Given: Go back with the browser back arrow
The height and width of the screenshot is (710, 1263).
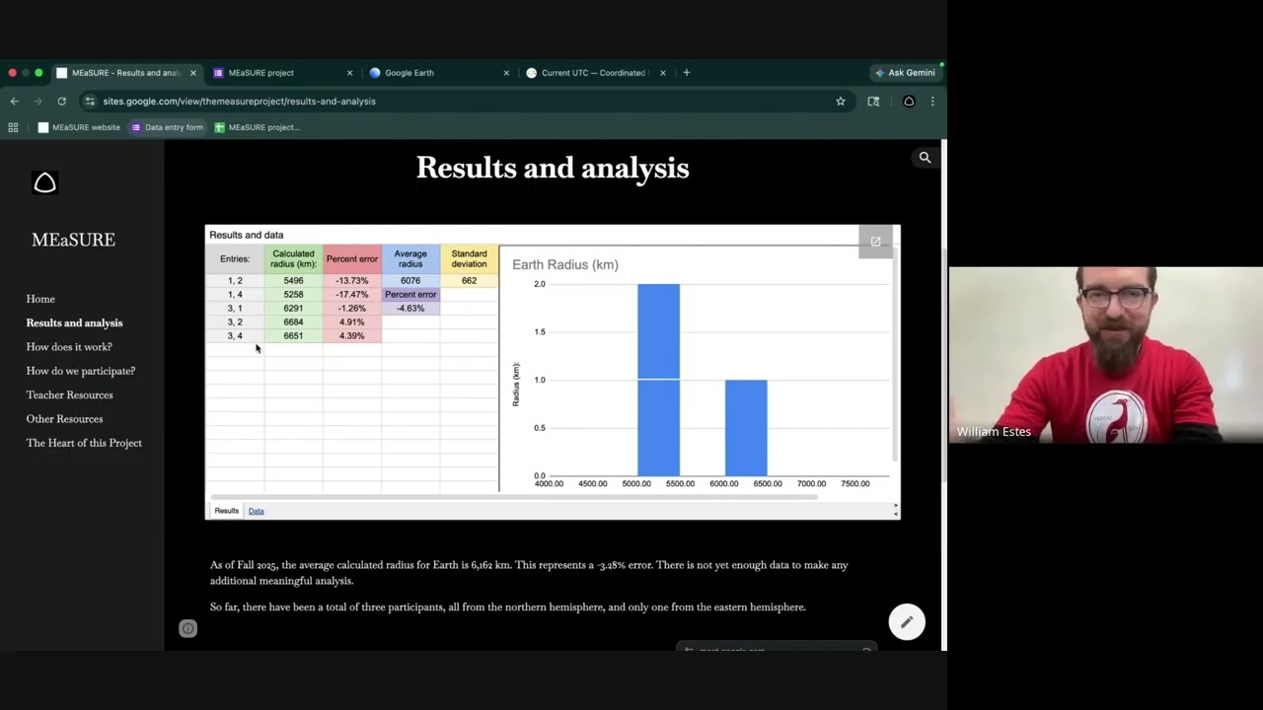Looking at the screenshot, I should click(14, 101).
